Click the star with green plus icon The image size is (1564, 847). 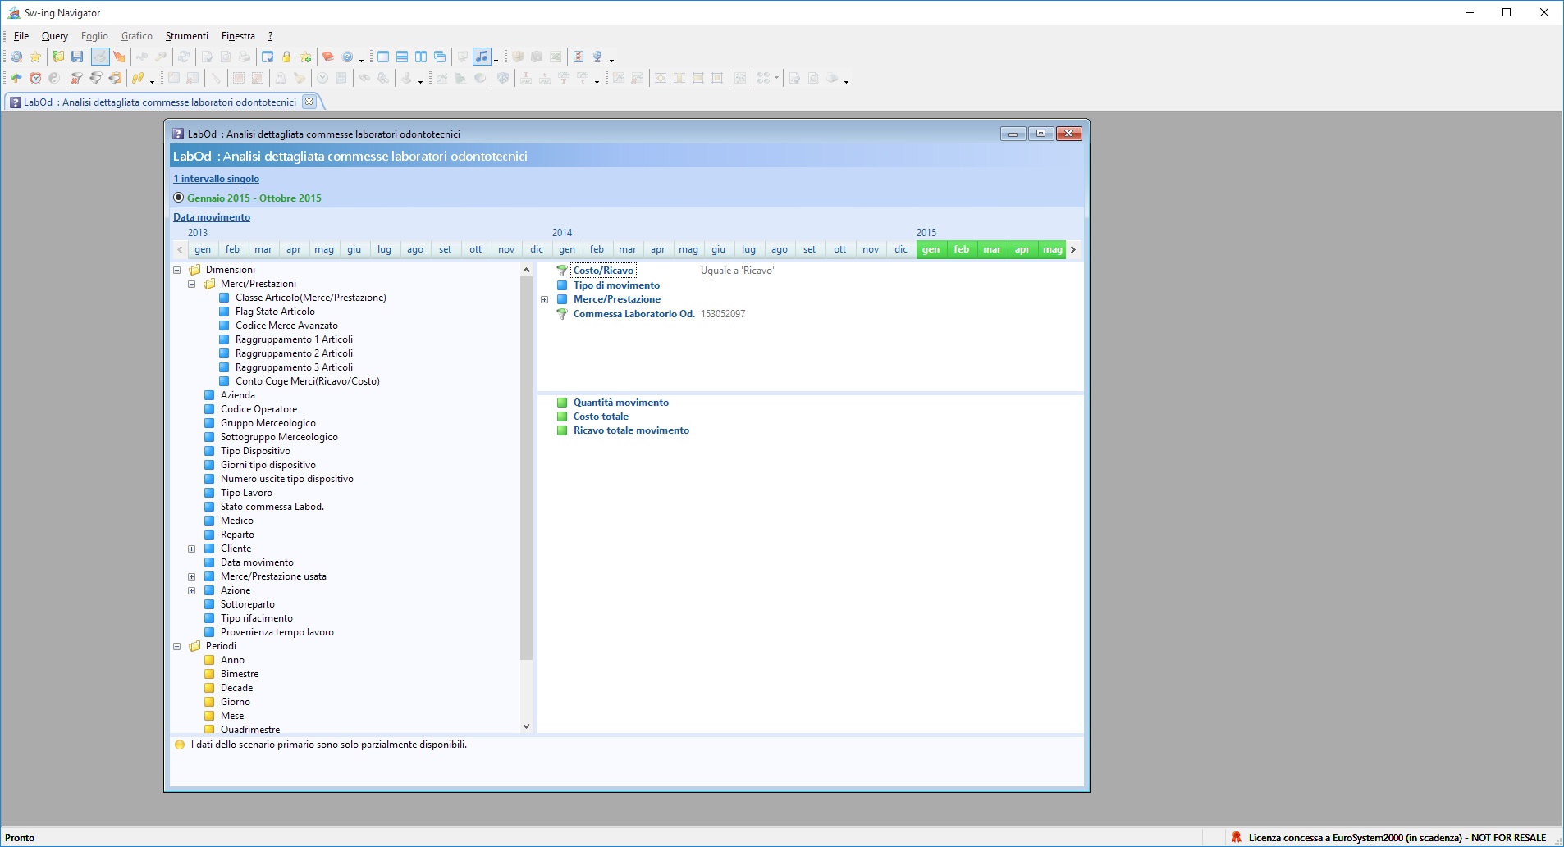[x=305, y=57]
